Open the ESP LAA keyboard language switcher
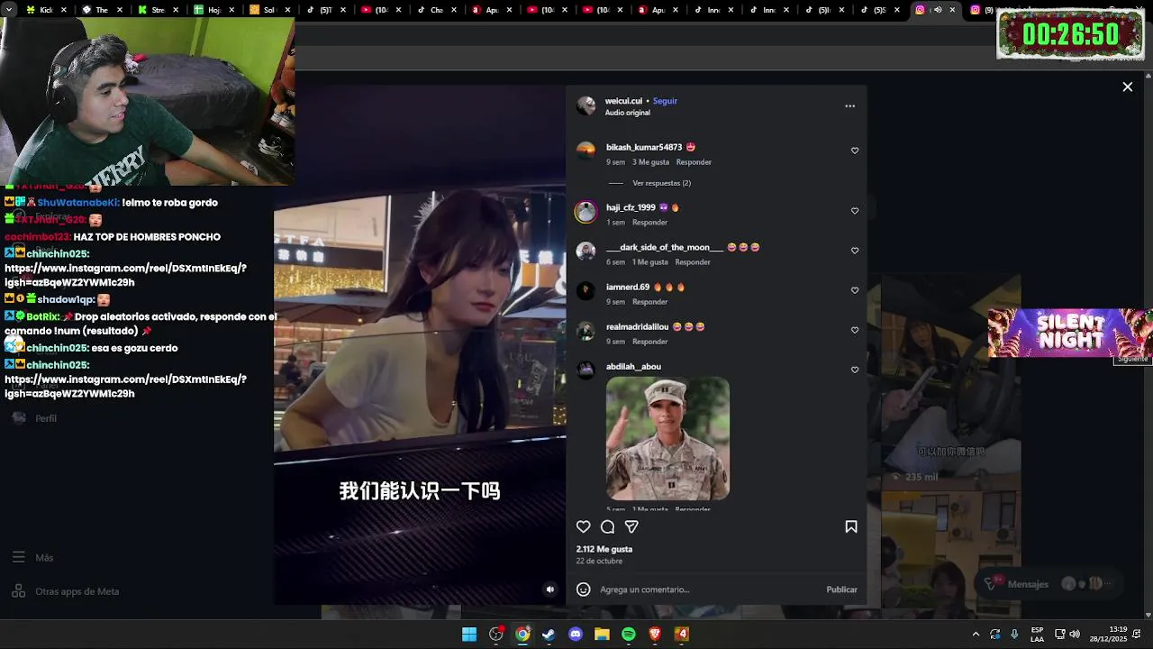This screenshot has width=1153, height=649. pyautogui.click(x=1037, y=635)
